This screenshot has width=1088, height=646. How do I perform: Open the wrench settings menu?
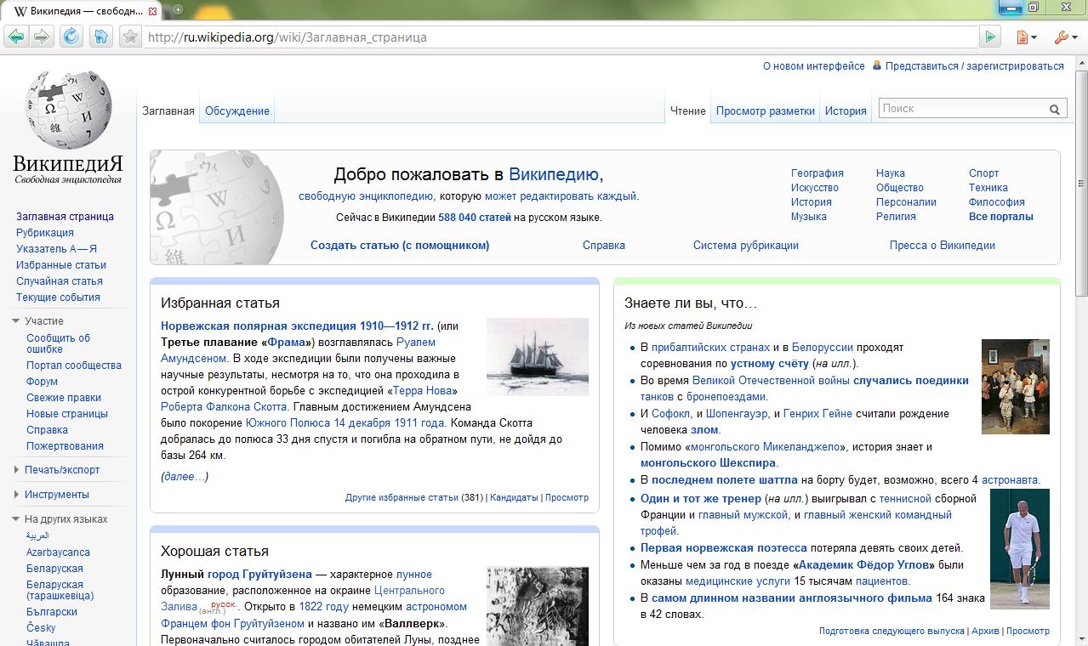coord(1064,37)
